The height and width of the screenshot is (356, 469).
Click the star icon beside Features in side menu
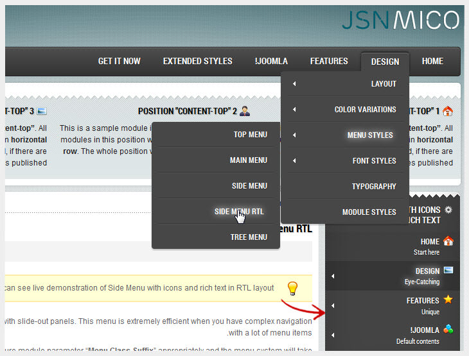(x=448, y=300)
